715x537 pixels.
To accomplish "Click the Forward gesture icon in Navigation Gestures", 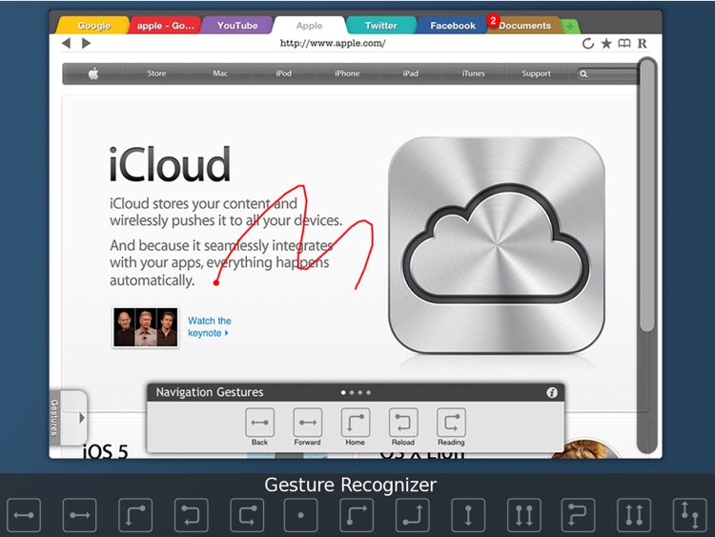I will pos(307,422).
